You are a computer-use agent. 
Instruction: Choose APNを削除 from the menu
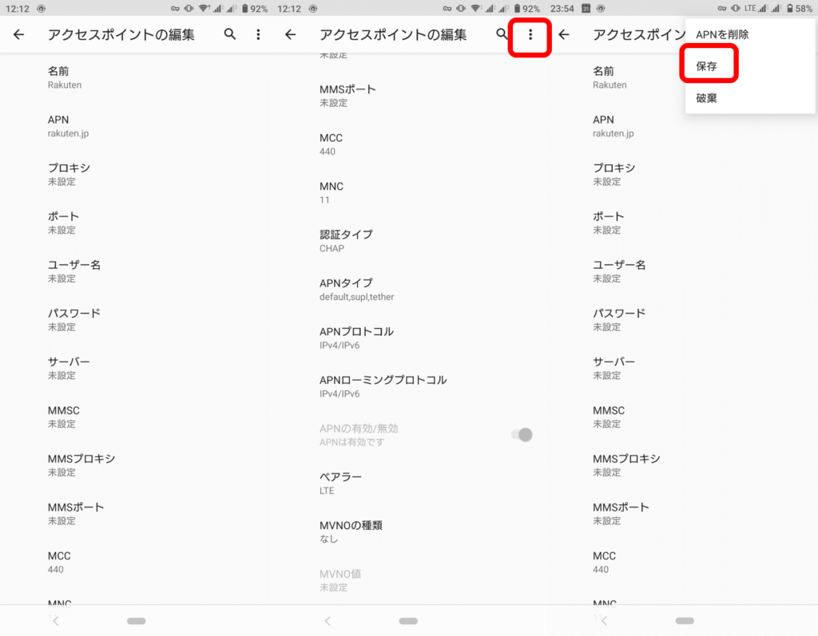tap(721, 34)
